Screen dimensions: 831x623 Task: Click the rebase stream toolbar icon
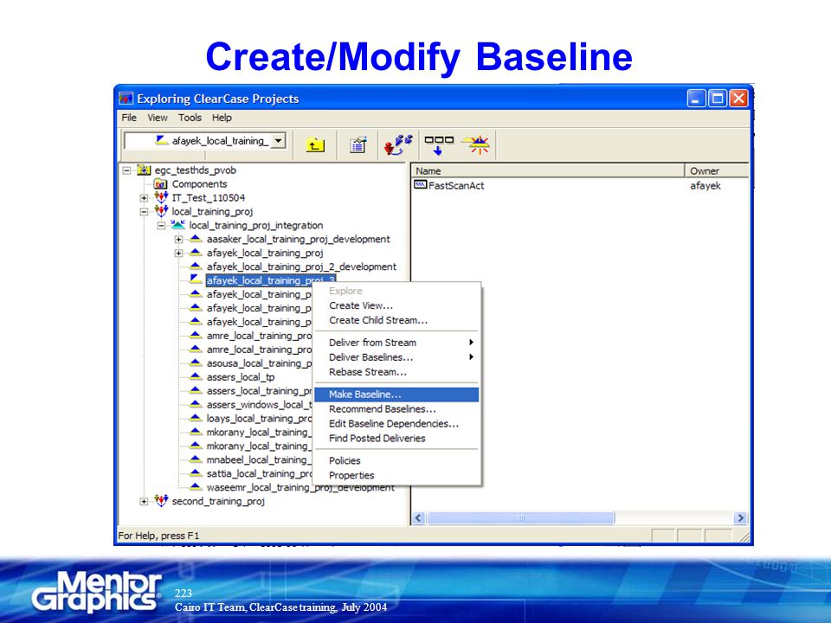click(476, 145)
